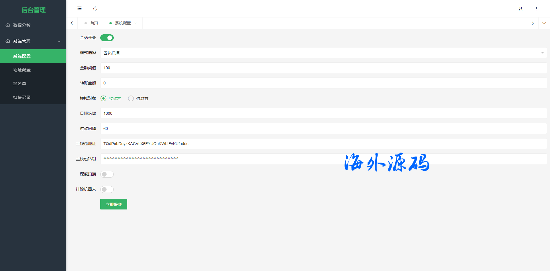Click the 立即提交 button

[x=114, y=204]
